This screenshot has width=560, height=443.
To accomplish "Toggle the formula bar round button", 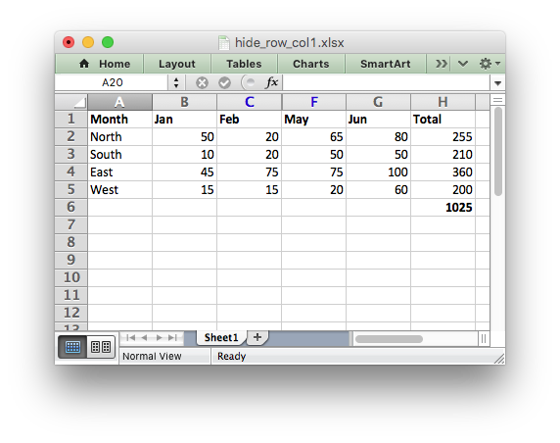I will pos(249,83).
